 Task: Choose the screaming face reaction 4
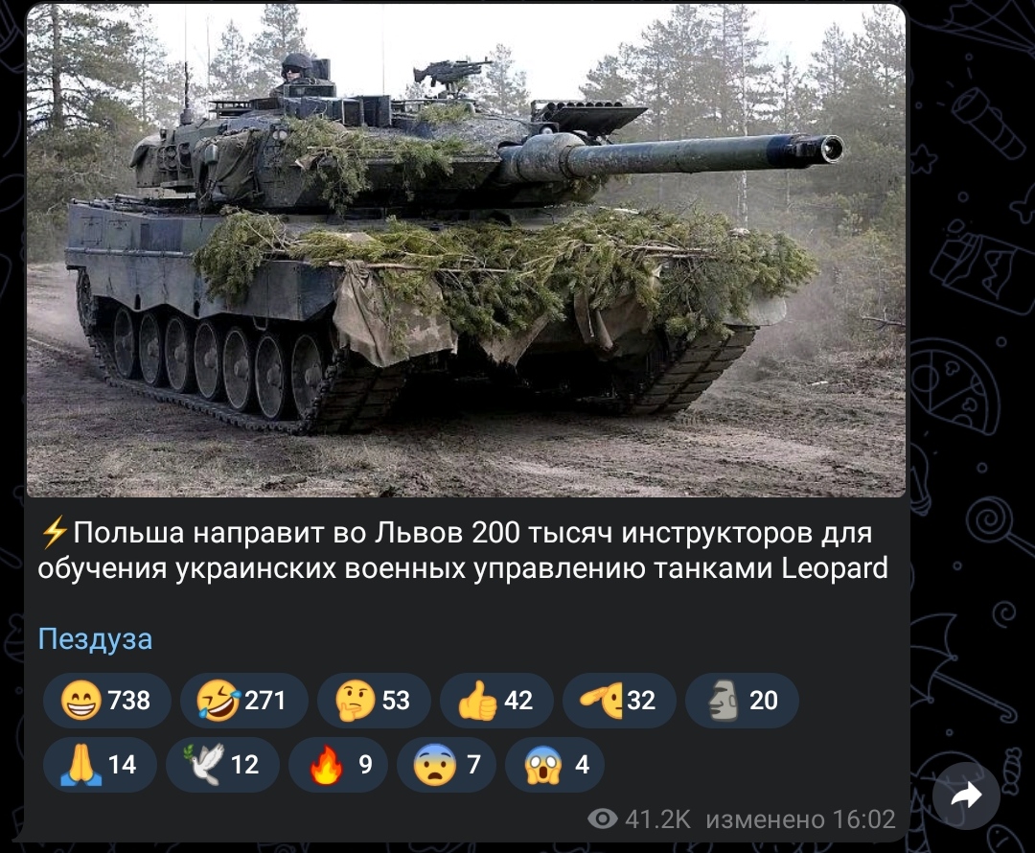[x=555, y=765]
